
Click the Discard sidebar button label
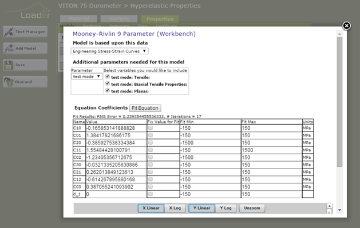[x=23, y=82]
